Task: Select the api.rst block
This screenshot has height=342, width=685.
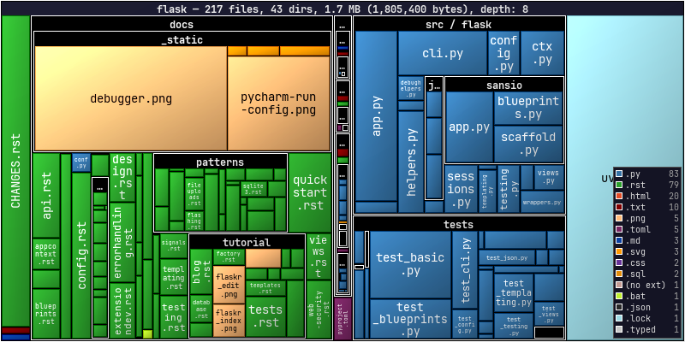Action: click(46, 196)
